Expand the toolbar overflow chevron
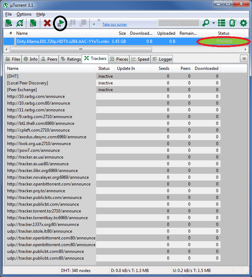Image resolution: width=252 pixels, height=277 pixels. tap(99, 20)
